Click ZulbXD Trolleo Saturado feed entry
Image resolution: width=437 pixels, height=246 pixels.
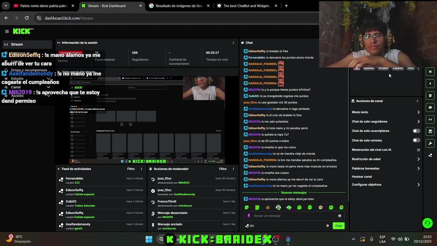(x=102, y=204)
